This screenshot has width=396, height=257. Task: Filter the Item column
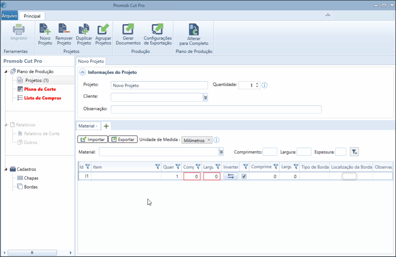[x=158, y=166]
